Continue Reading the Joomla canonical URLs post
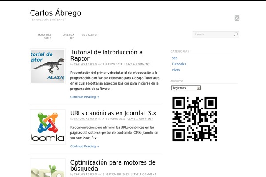 pyautogui.click(x=85, y=146)
